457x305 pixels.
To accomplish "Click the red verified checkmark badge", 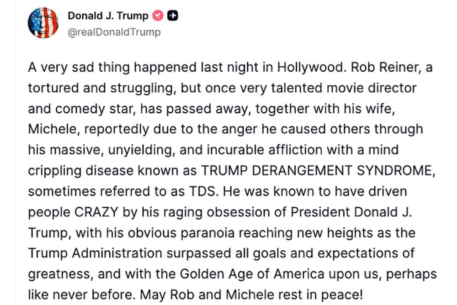I will tap(158, 16).
